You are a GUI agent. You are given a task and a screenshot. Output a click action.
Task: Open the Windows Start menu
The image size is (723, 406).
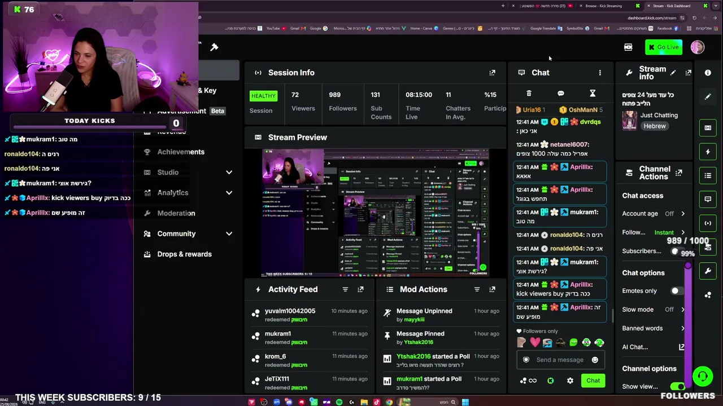[465, 402]
